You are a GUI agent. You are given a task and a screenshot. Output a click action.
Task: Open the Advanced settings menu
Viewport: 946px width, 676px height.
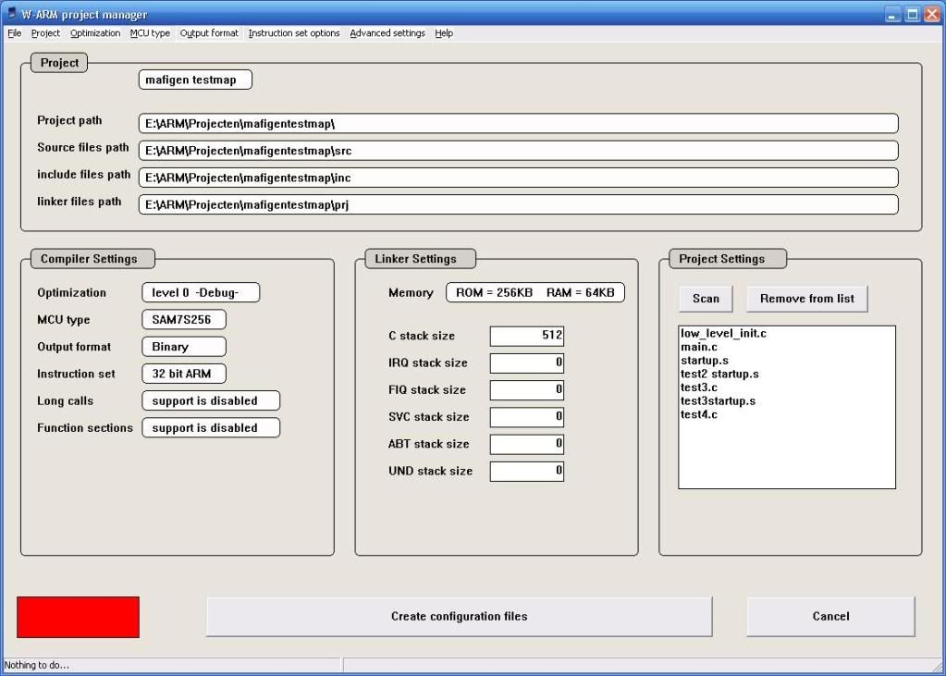[x=388, y=33]
